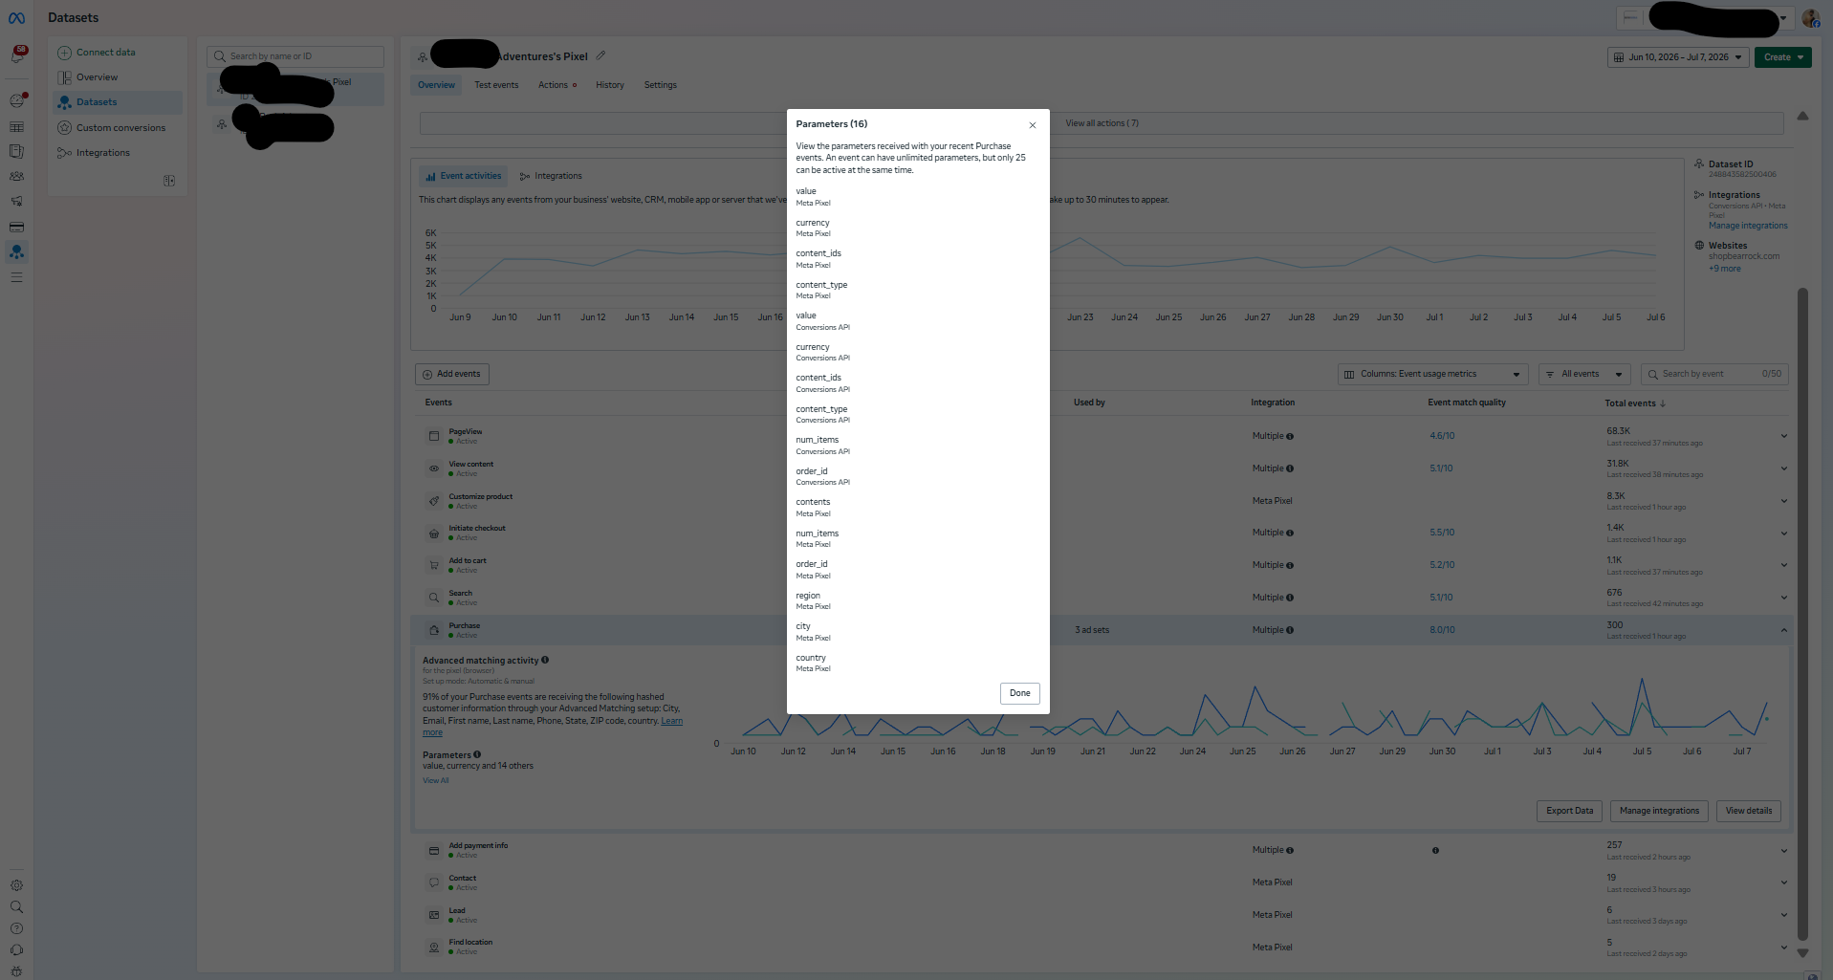Click View all actions (7) link
1833x980 pixels.
tap(1102, 123)
